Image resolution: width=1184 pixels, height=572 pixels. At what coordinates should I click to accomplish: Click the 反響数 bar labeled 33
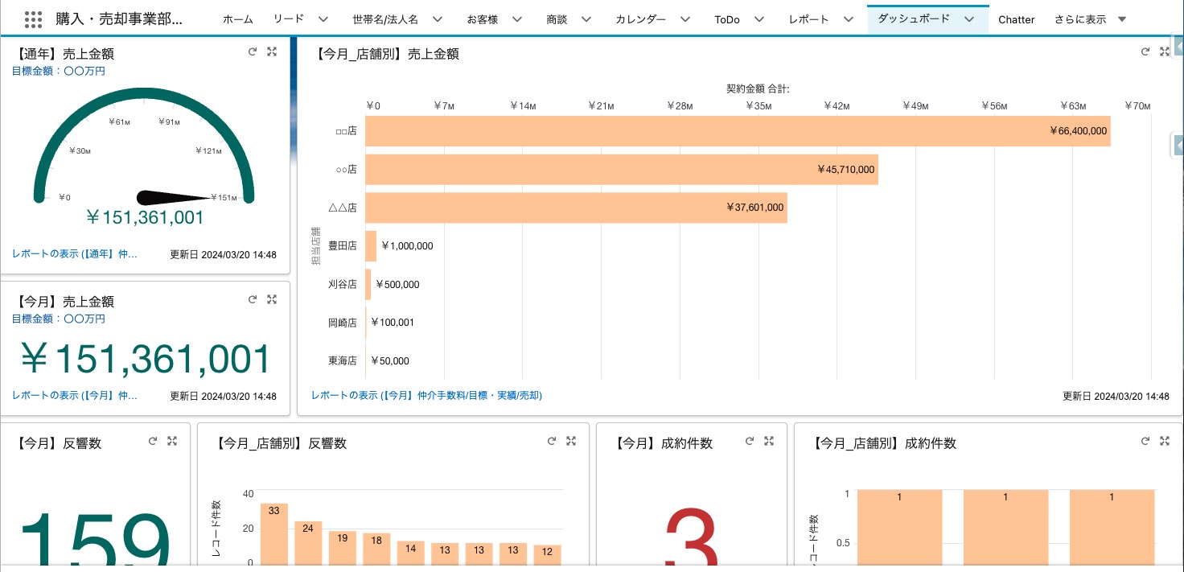pos(274,533)
